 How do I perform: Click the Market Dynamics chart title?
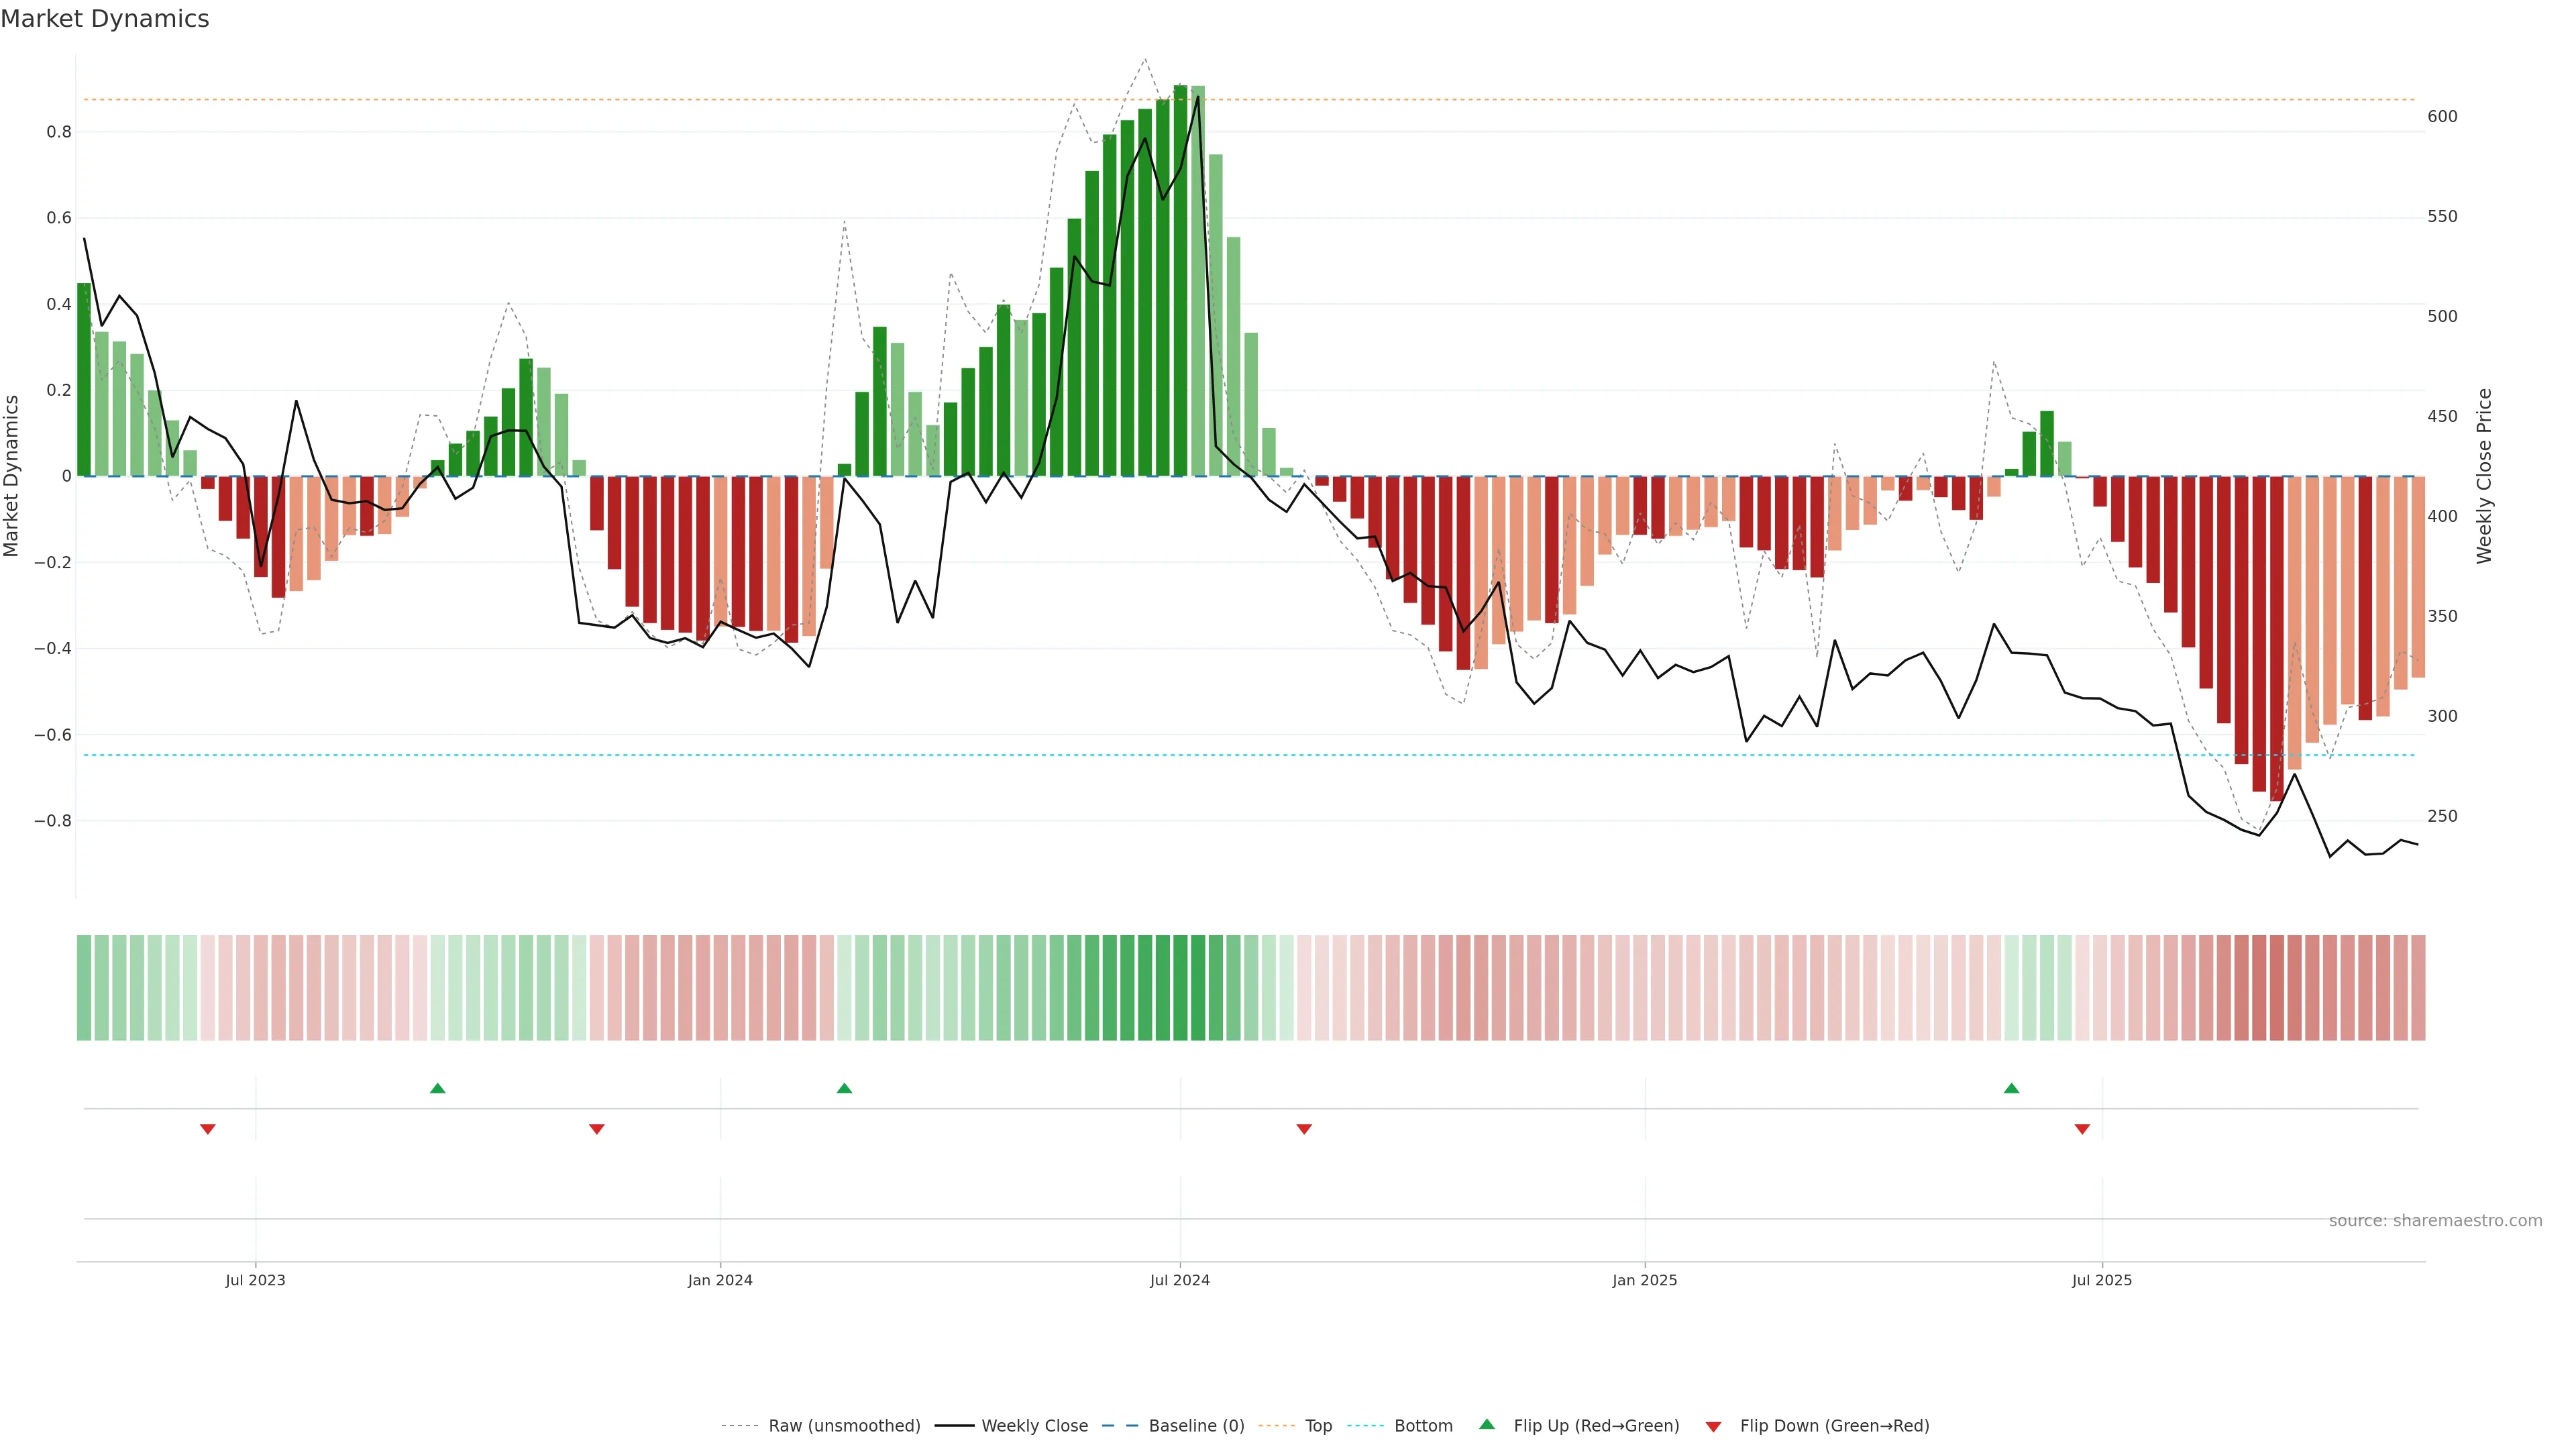click(105, 19)
